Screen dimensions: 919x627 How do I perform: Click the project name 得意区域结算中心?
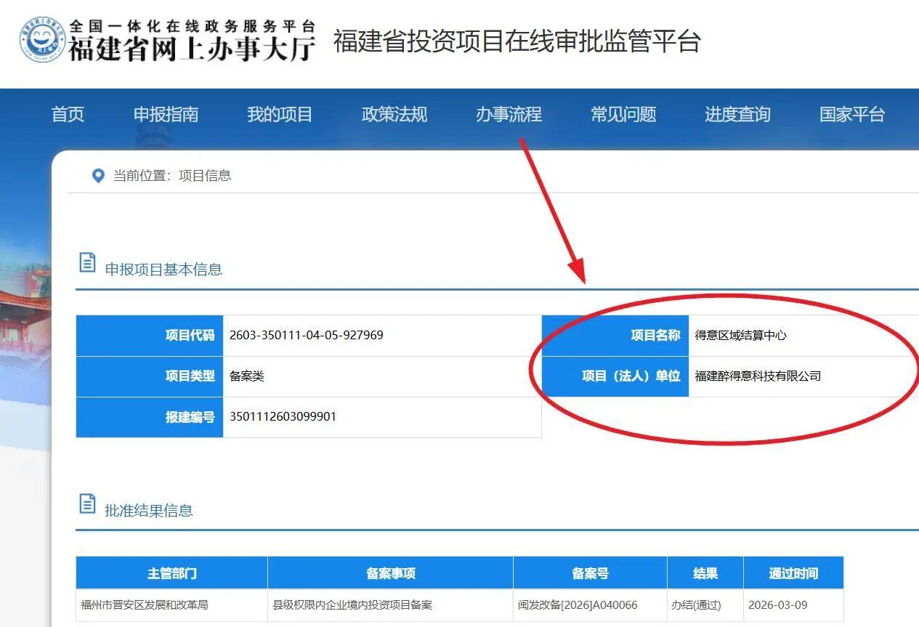(x=742, y=335)
